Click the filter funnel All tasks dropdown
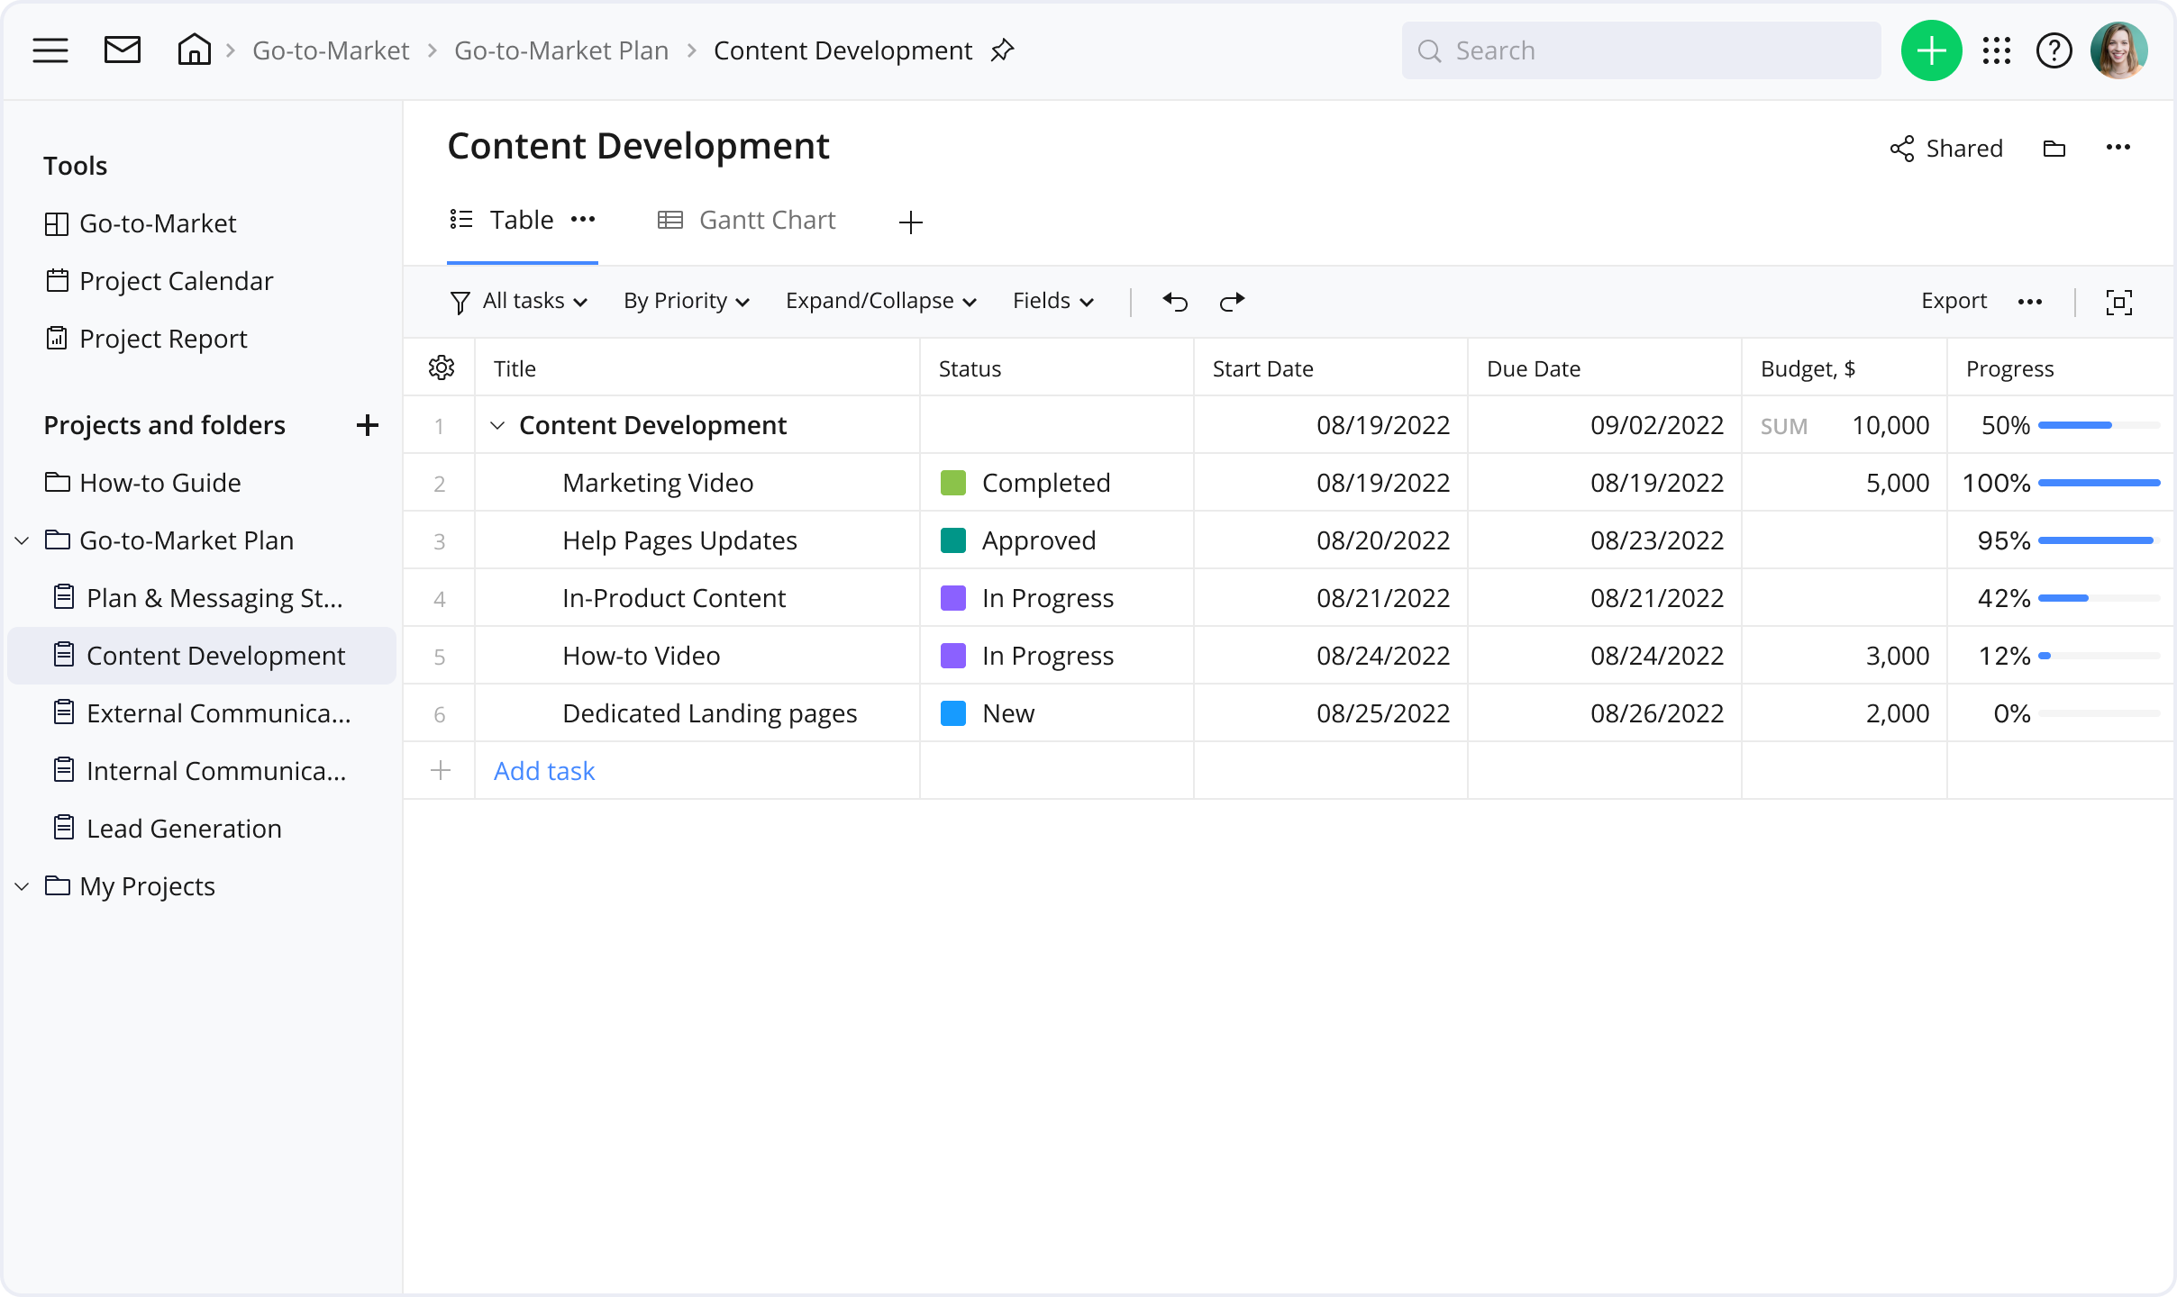 click(518, 301)
